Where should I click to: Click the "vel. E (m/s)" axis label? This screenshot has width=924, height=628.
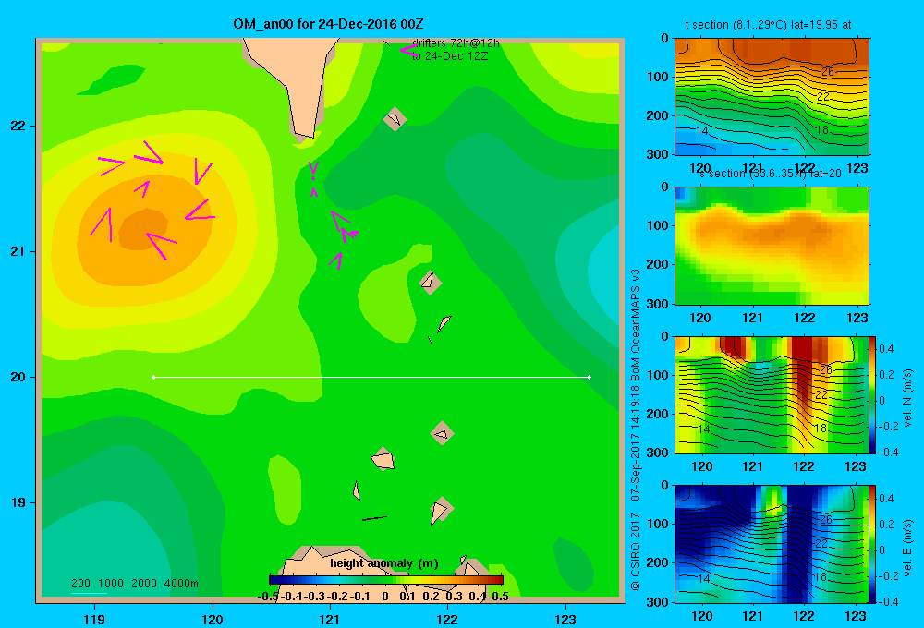click(x=907, y=548)
